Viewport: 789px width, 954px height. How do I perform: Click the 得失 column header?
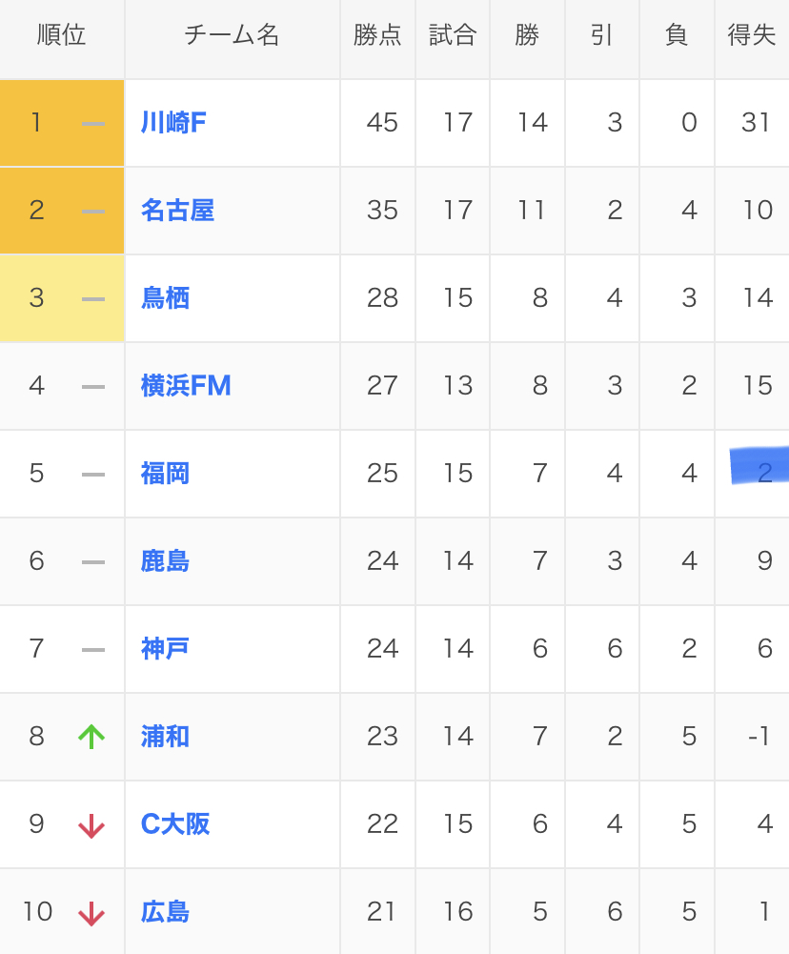tap(751, 36)
